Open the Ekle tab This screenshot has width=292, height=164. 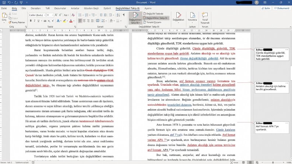24,8
